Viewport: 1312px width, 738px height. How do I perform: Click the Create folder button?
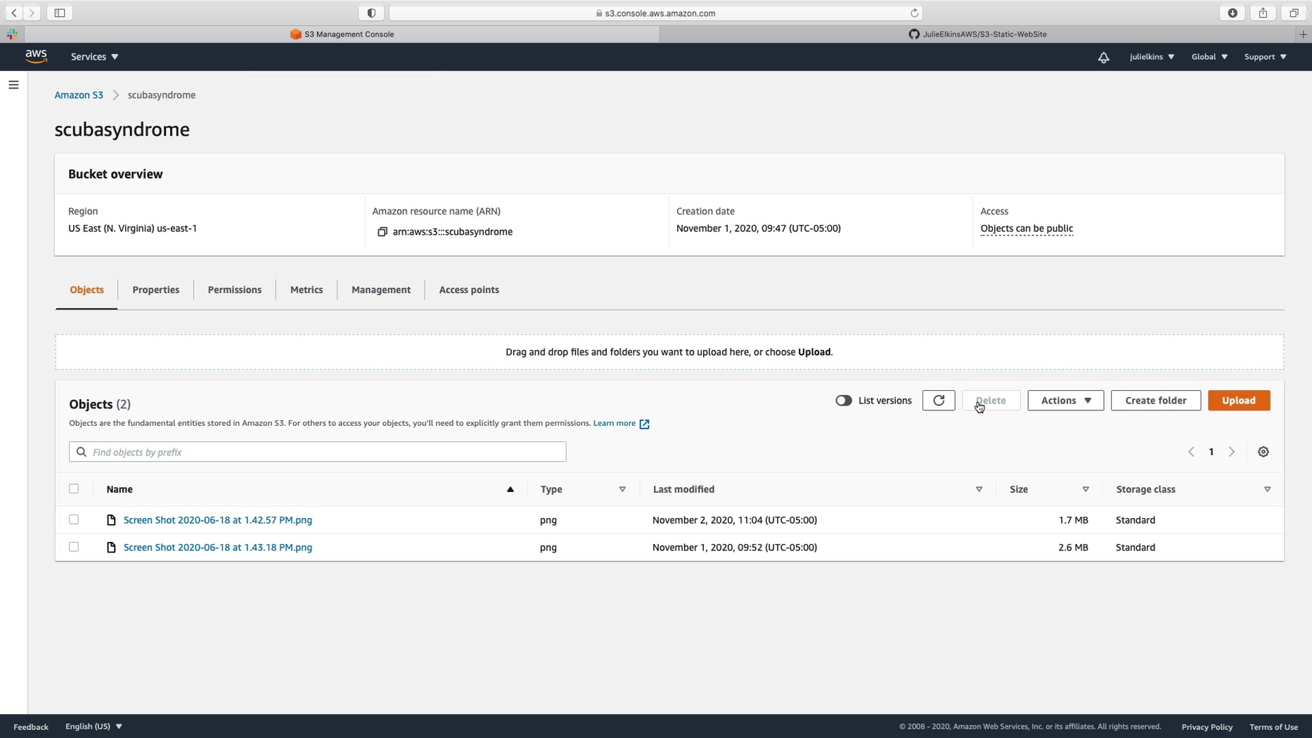coord(1156,401)
